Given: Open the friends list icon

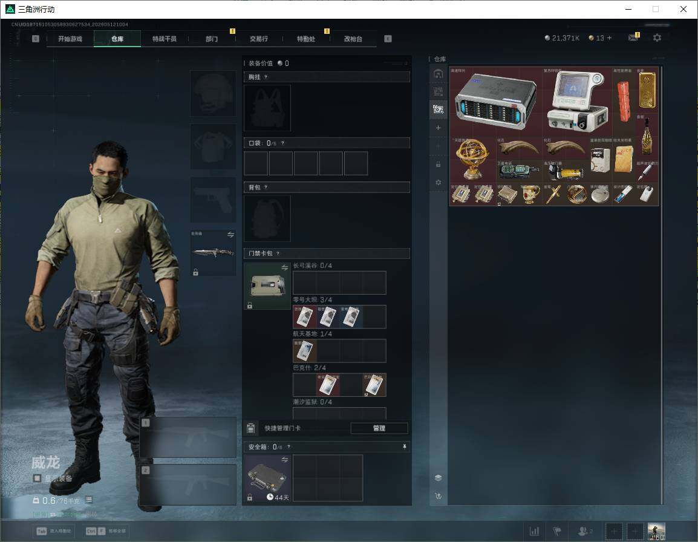Looking at the screenshot, I should (x=584, y=531).
